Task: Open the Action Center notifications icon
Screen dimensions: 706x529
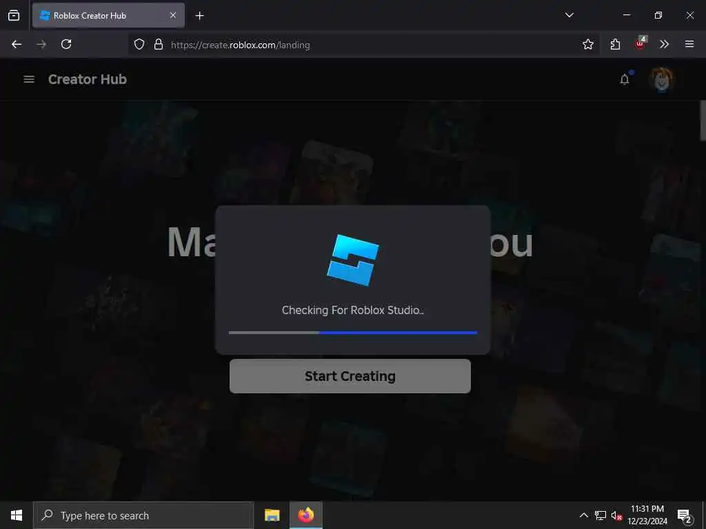Action: (685, 515)
